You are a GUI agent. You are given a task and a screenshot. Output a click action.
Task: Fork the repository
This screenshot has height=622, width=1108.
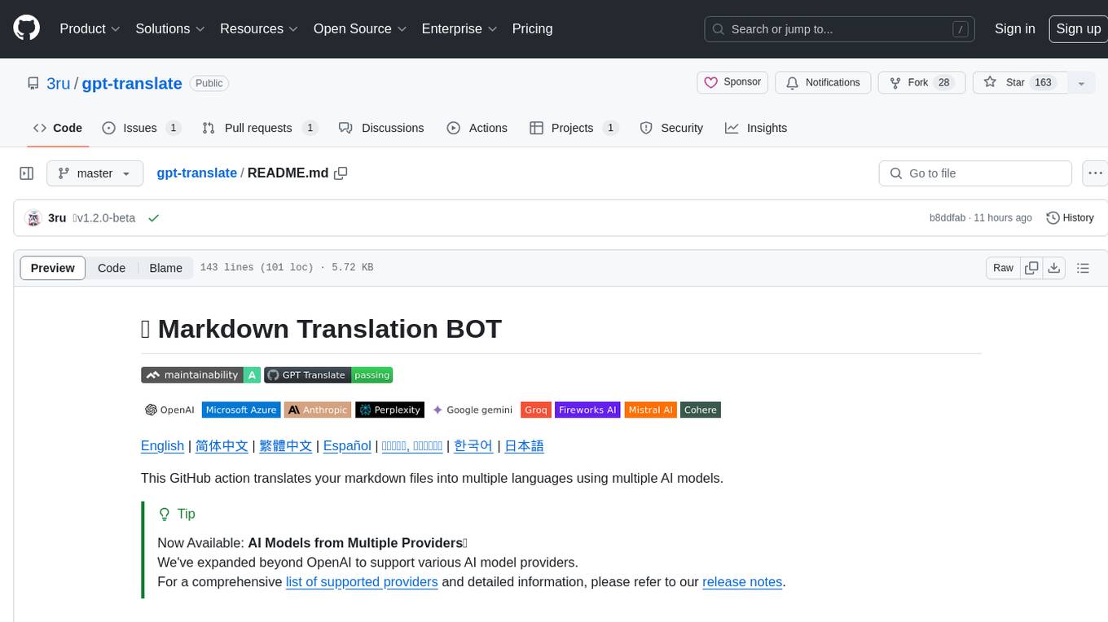coord(921,82)
